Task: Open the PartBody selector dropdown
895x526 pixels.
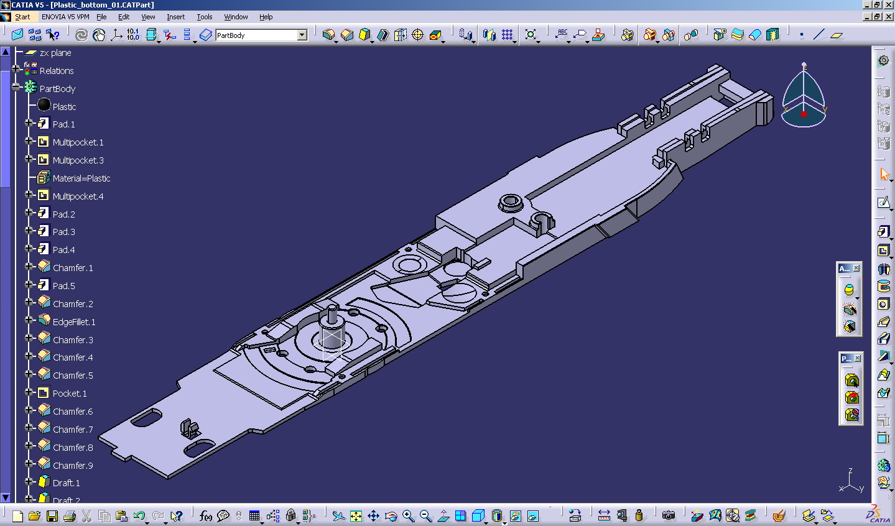Action: click(x=303, y=35)
